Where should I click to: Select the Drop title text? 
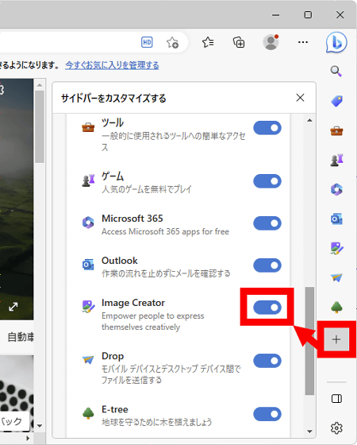(113, 356)
